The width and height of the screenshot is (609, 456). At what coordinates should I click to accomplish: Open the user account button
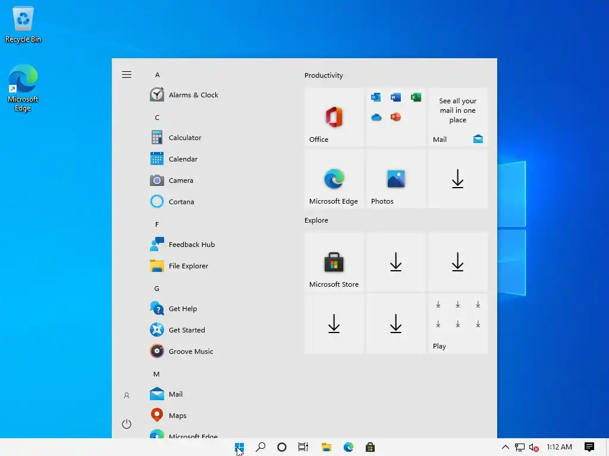[x=127, y=395]
